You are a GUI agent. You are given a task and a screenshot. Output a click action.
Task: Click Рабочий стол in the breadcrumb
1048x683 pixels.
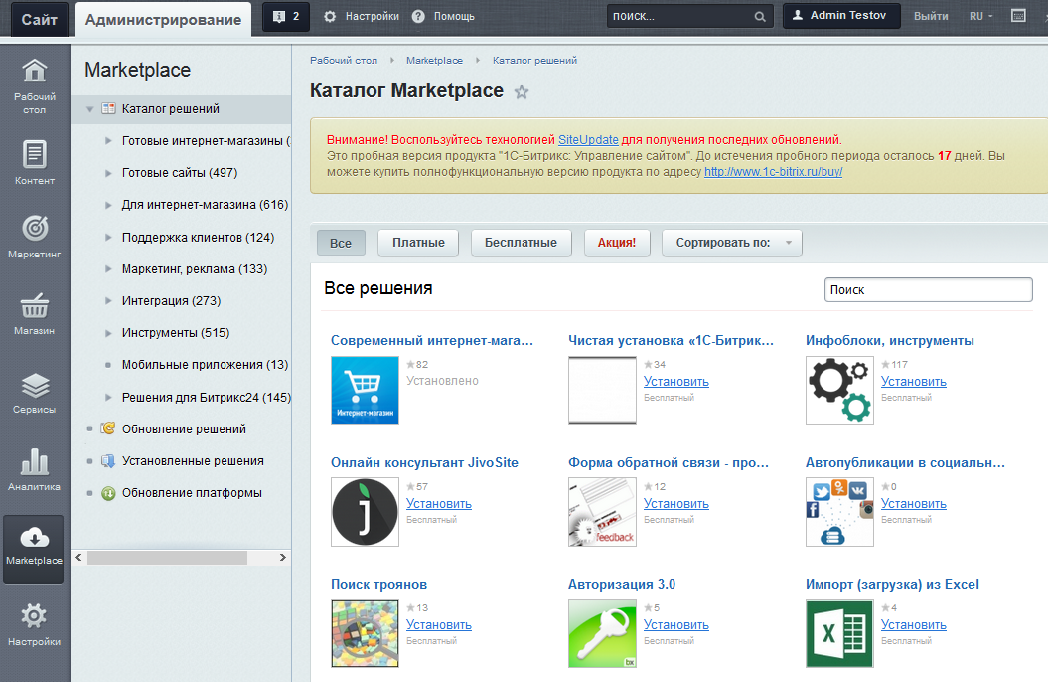(x=344, y=61)
